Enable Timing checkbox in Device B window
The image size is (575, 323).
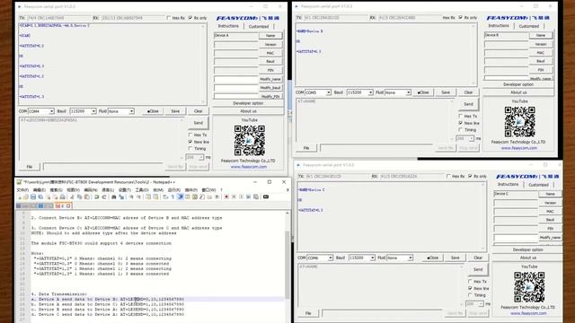click(x=461, y=129)
